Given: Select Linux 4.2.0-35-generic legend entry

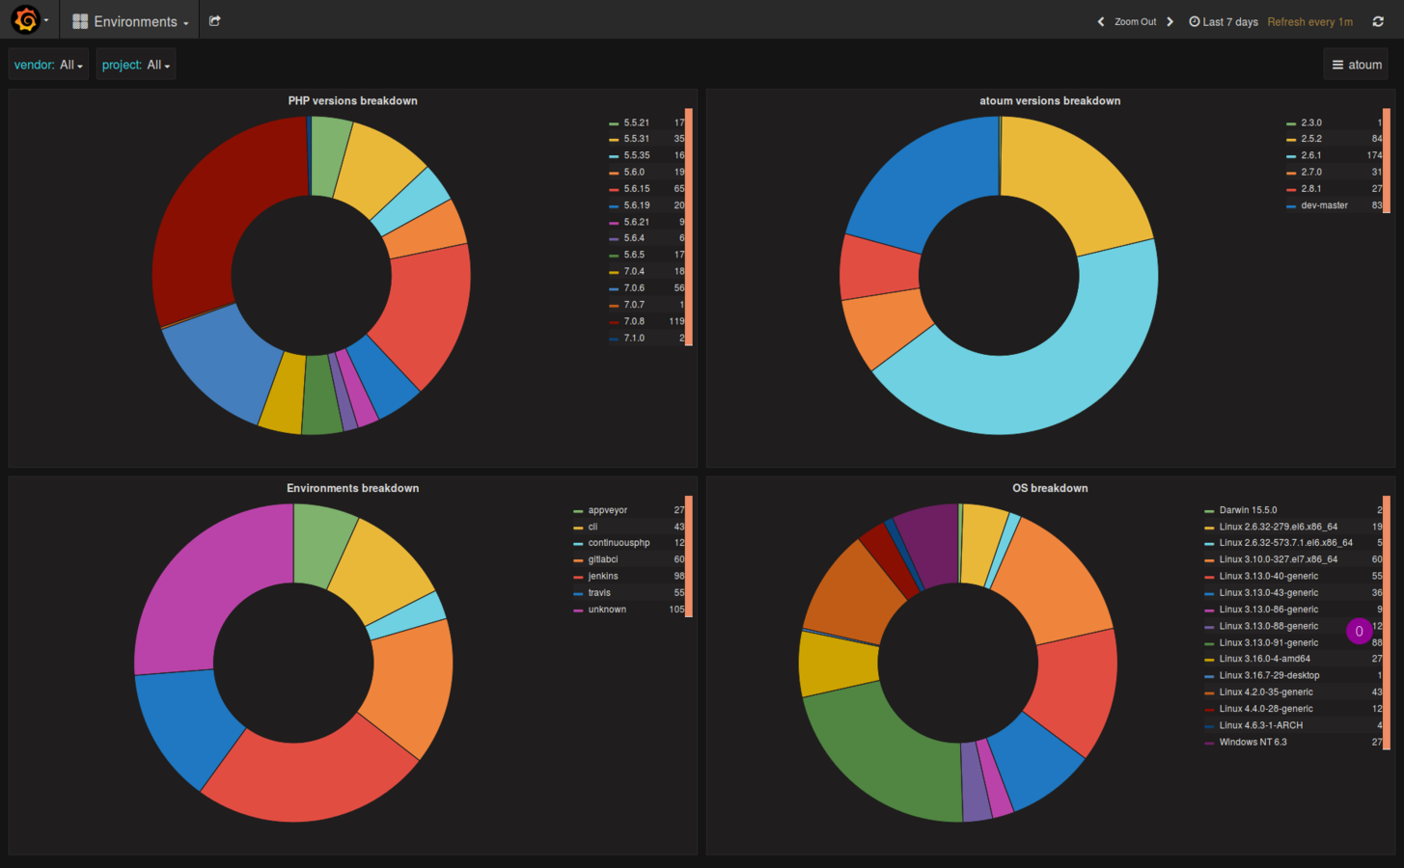Looking at the screenshot, I should pos(1266,692).
